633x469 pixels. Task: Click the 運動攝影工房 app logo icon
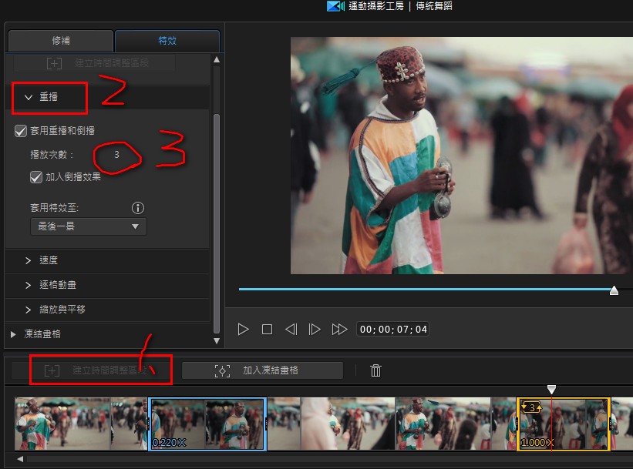[335, 6]
